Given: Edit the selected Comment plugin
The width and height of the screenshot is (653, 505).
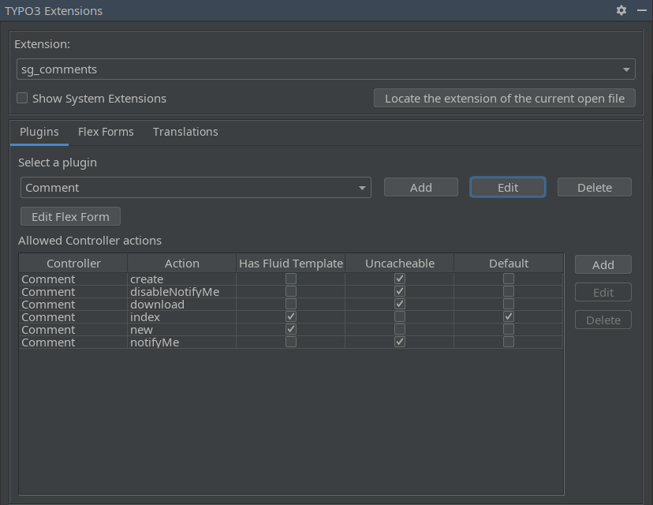Looking at the screenshot, I should click(x=508, y=188).
